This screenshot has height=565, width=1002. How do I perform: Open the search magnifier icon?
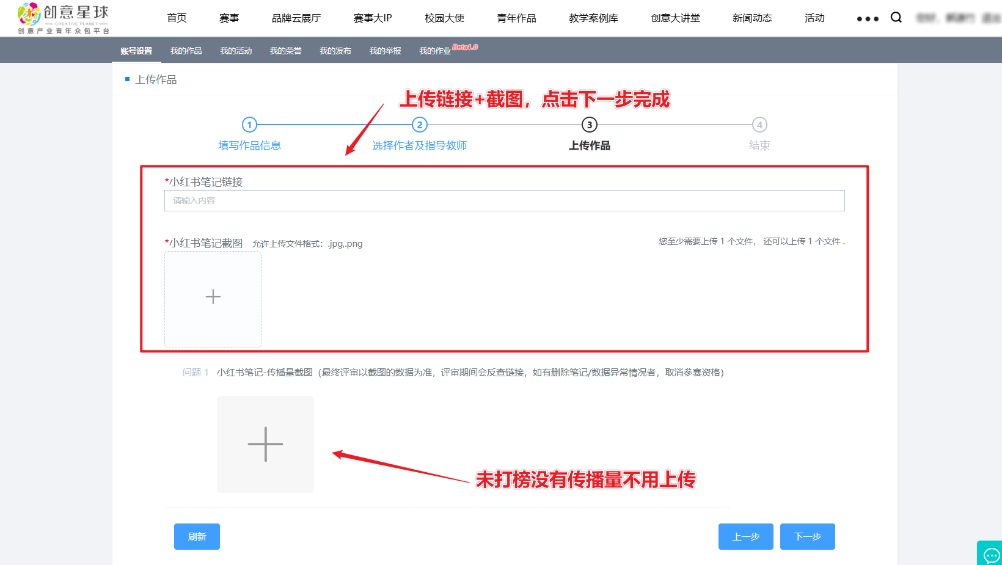click(x=896, y=18)
